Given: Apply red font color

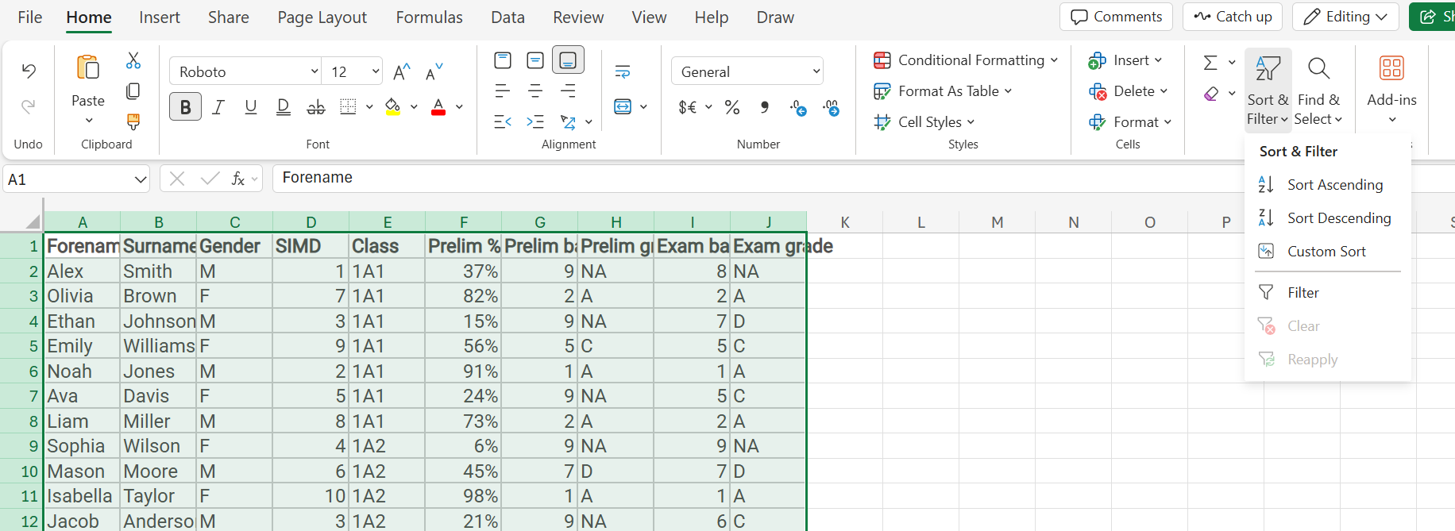Looking at the screenshot, I should click(438, 106).
